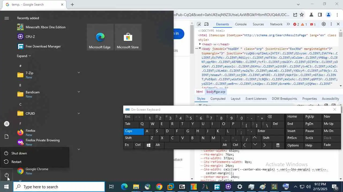Click the Power icon in Start menu
This screenshot has height=192, width=343.
[x=7, y=175]
